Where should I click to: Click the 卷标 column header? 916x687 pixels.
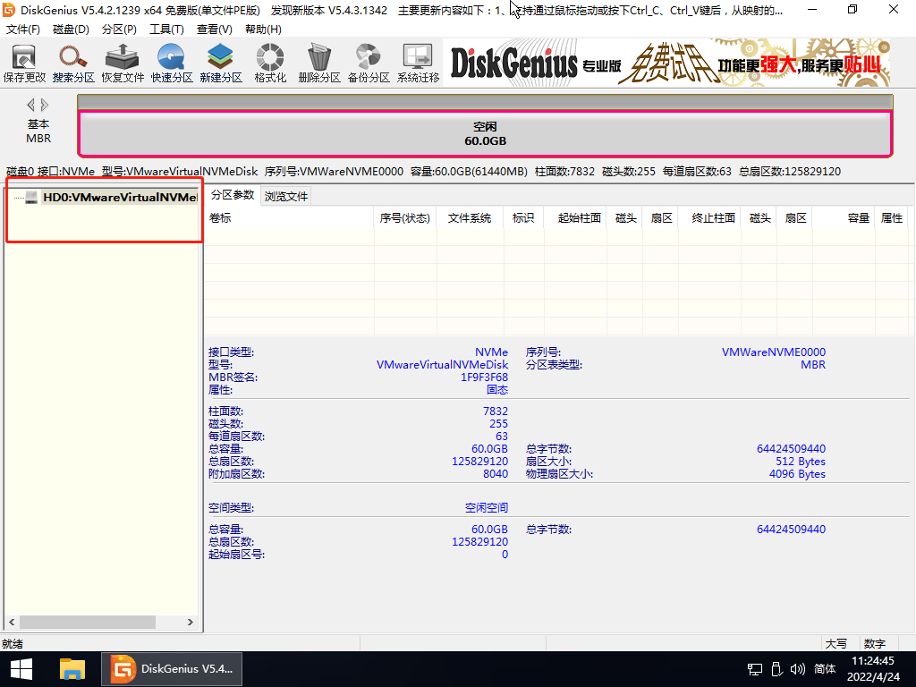click(x=220, y=218)
